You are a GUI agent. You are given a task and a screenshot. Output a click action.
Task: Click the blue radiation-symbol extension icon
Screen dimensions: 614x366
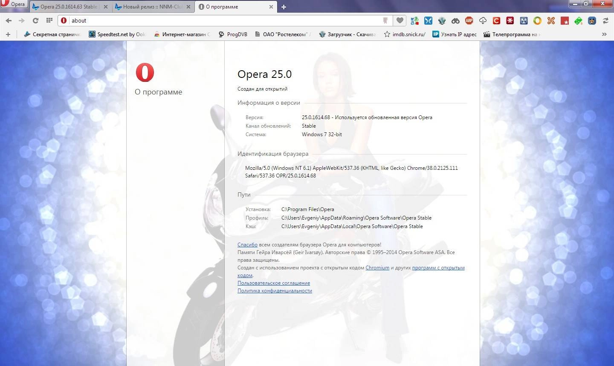(524, 20)
